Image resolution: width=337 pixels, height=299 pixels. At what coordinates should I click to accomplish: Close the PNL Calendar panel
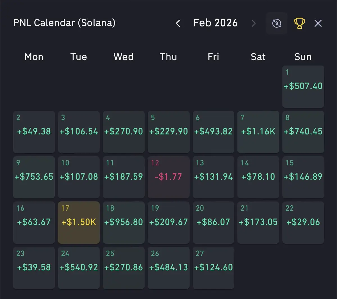318,23
